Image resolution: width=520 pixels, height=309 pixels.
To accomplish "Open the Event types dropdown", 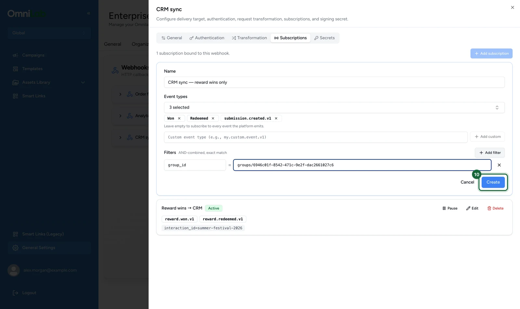I will pos(334,107).
